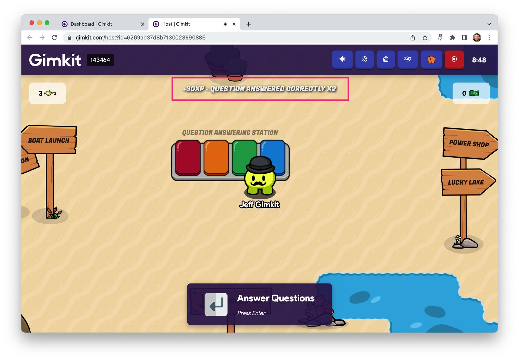Click the orange answer station button
The height and width of the screenshot is (361, 519).
pyautogui.click(x=216, y=158)
